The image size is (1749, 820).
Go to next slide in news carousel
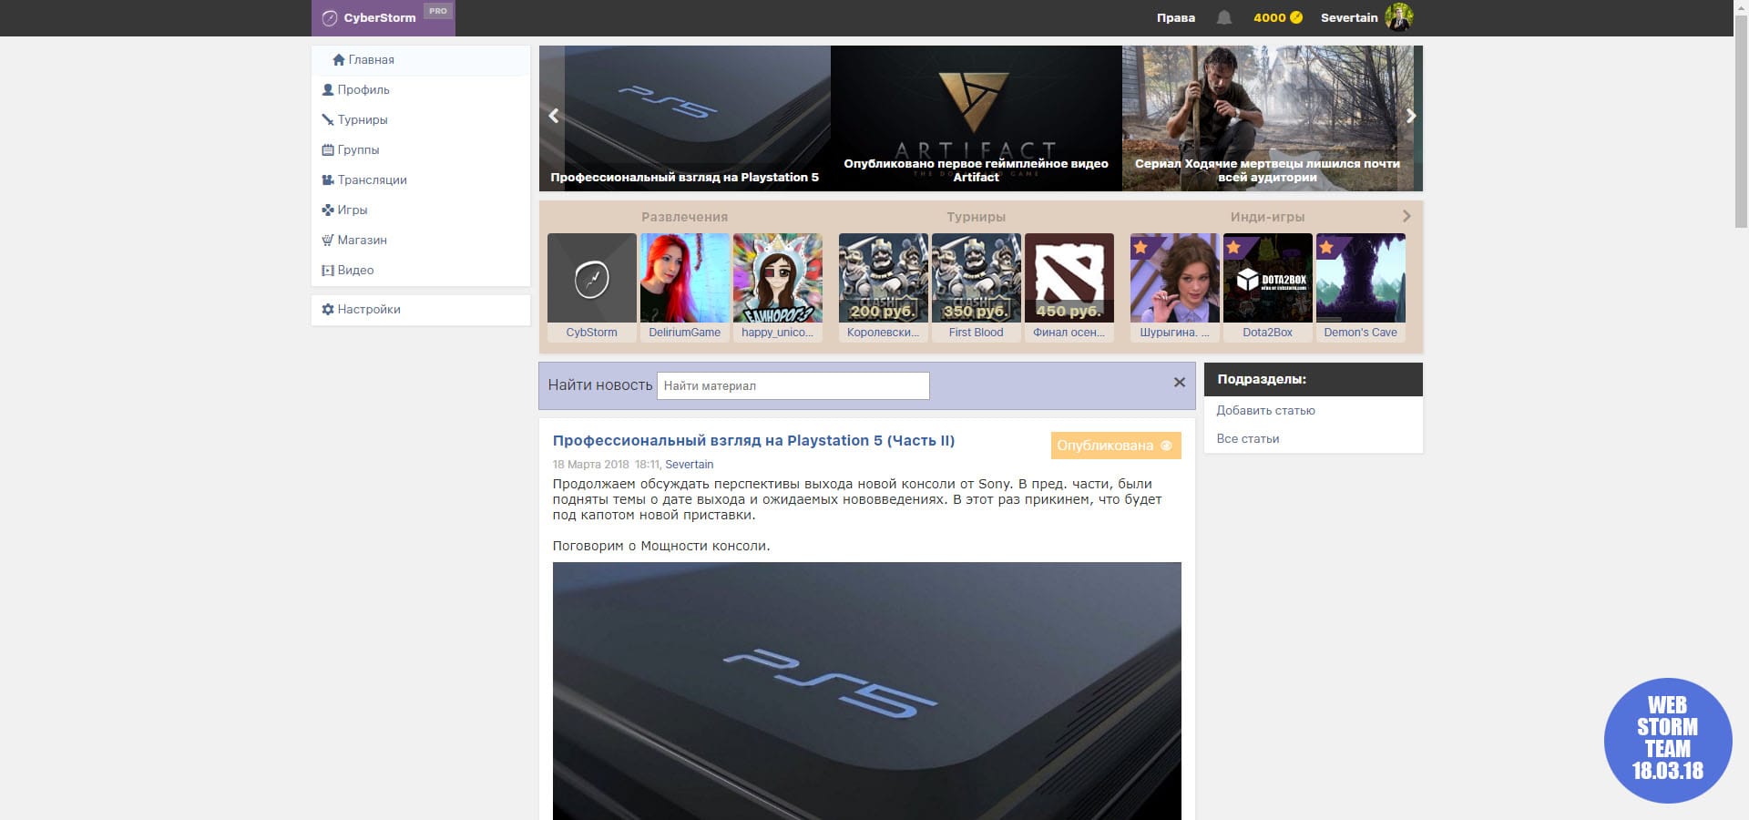click(x=1411, y=116)
